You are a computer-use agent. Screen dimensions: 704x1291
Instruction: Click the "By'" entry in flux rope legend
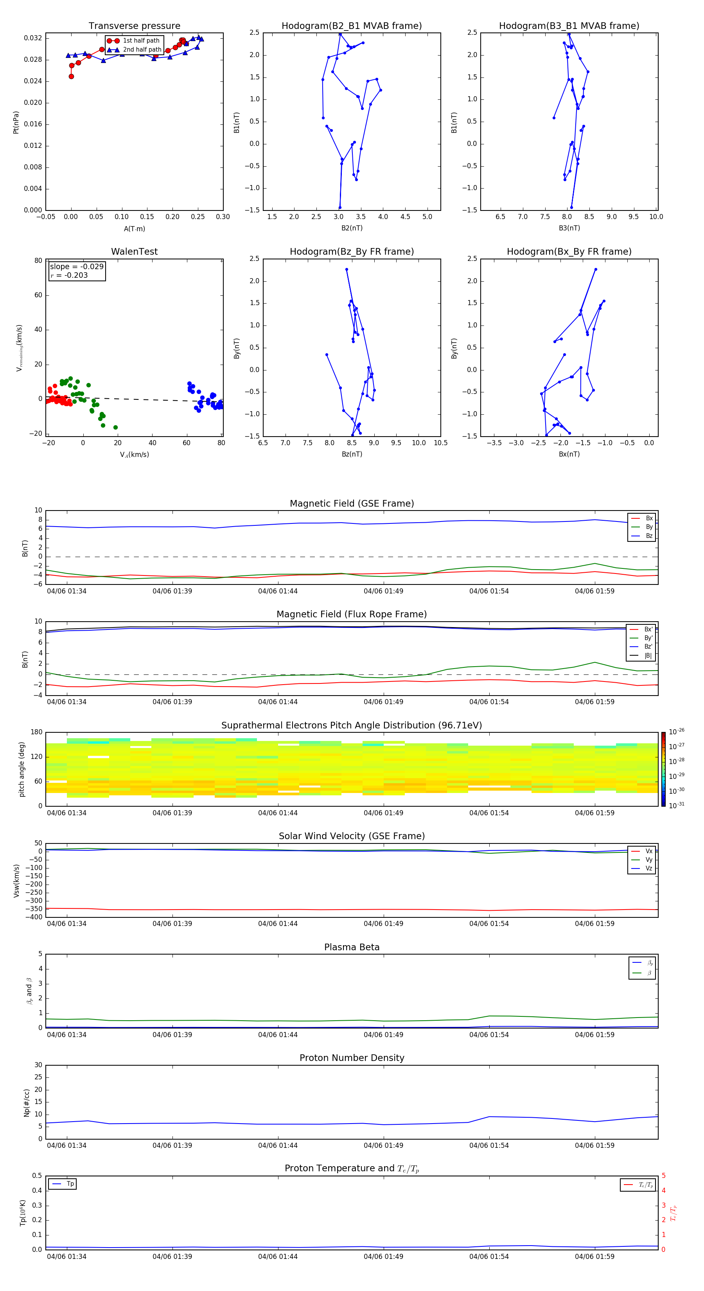click(641, 638)
